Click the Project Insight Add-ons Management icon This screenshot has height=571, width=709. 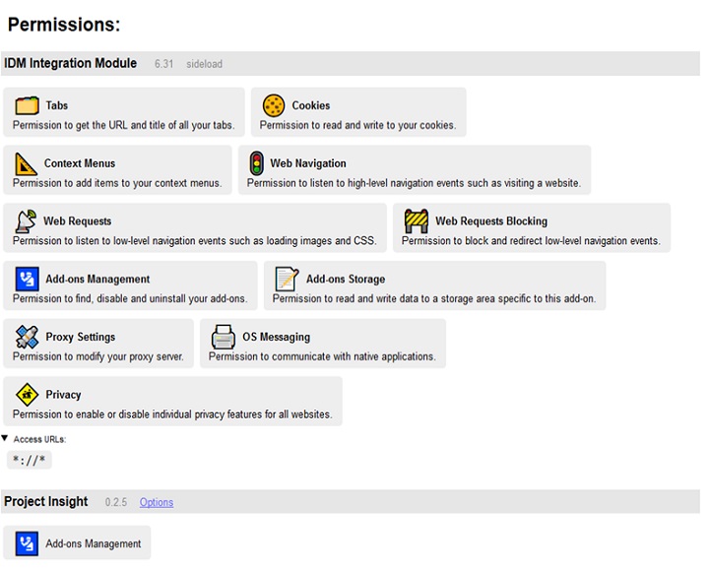(27, 543)
